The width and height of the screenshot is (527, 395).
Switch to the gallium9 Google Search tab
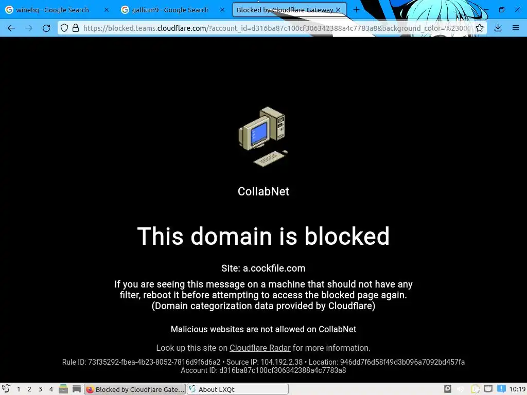coord(170,10)
